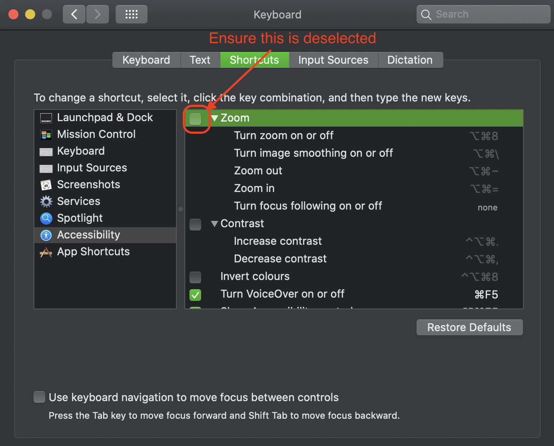Screen dimensions: 554x446
Task: Choose the Screenshots category icon
Action: pyautogui.click(x=46, y=185)
